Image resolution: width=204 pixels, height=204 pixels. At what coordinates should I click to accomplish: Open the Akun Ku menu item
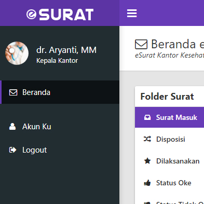tap(60, 127)
